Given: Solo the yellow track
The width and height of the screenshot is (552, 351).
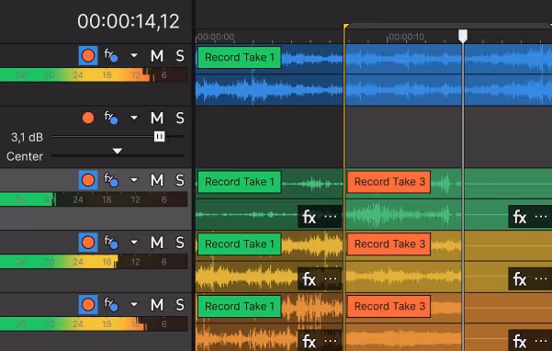Looking at the screenshot, I should click(180, 243).
